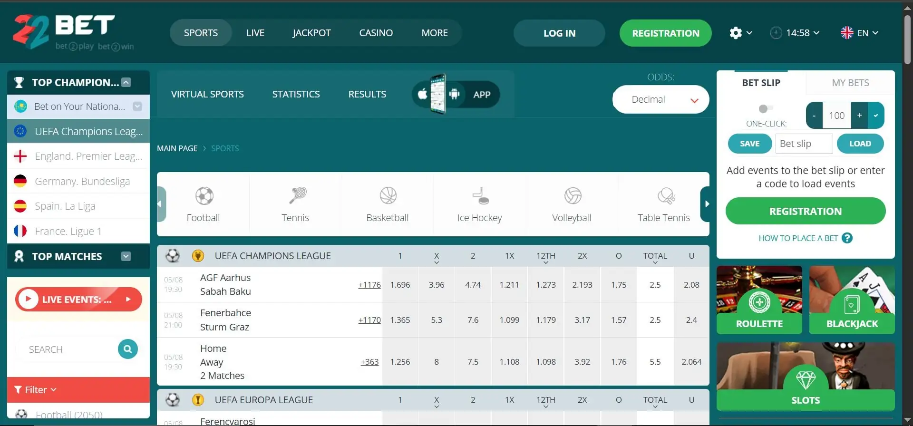Select the Basketball sport icon
Image resolution: width=913 pixels, height=426 pixels.
point(388,196)
